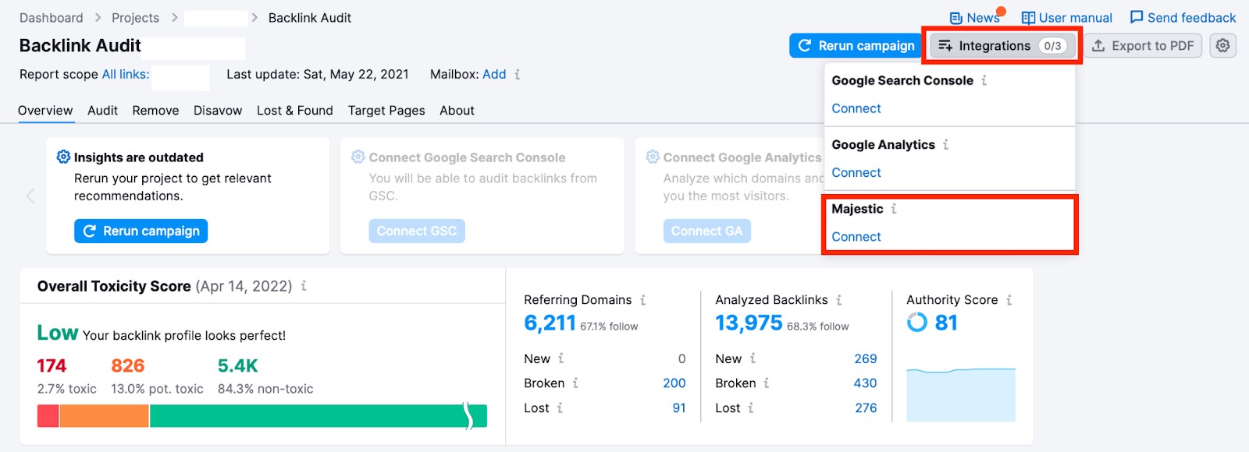The height and width of the screenshot is (452, 1249).
Task: Connect Majestic integration
Action: click(856, 237)
